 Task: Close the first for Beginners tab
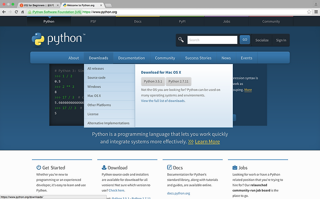coord(57,5)
